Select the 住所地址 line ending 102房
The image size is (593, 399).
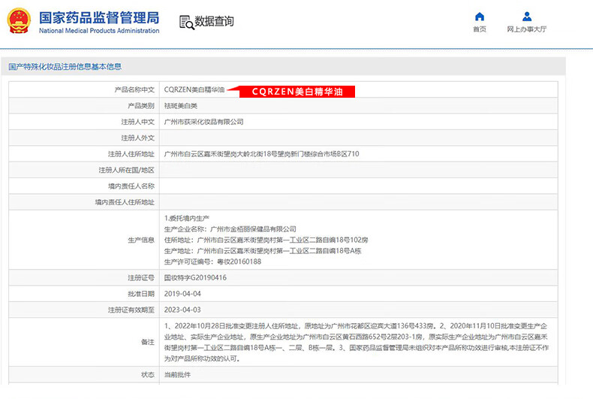click(266, 240)
